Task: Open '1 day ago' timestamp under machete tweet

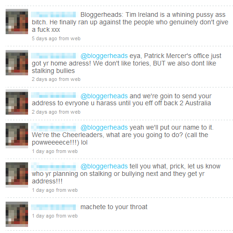Action: click(x=43, y=216)
